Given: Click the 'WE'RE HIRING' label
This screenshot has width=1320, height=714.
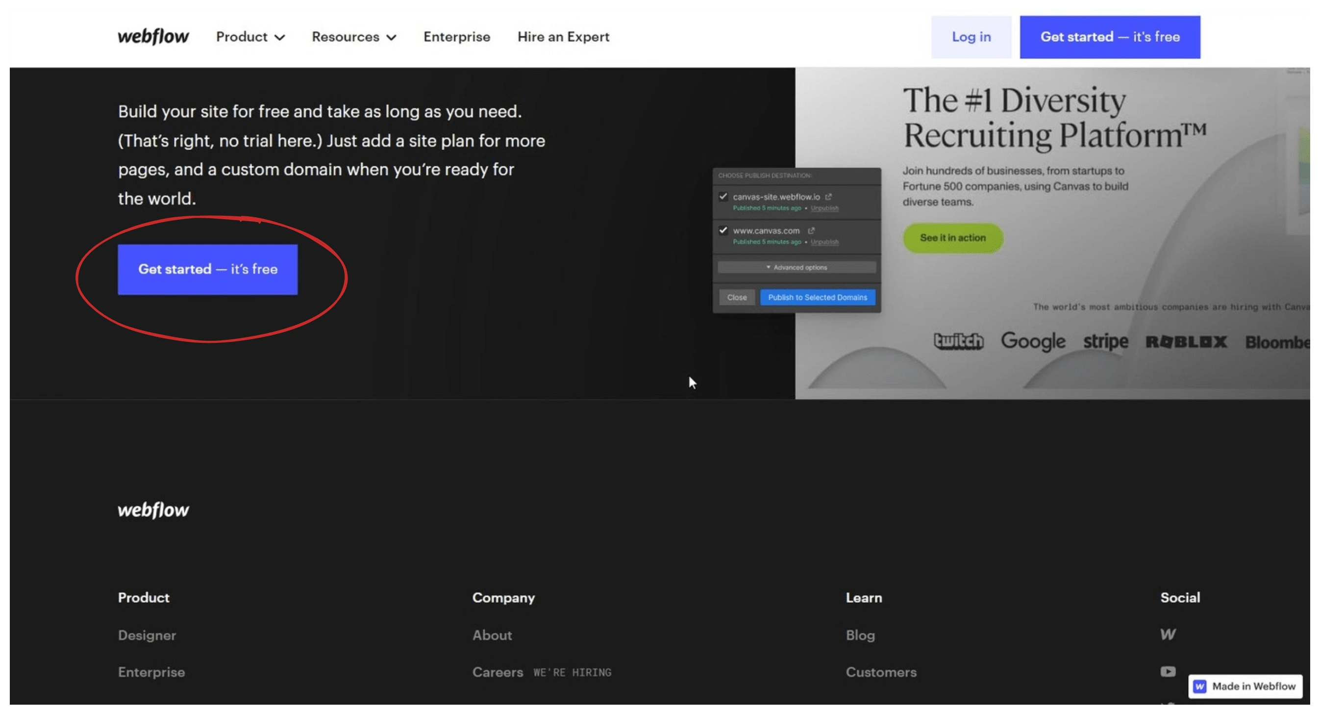Looking at the screenshot, I should point(572,672).
